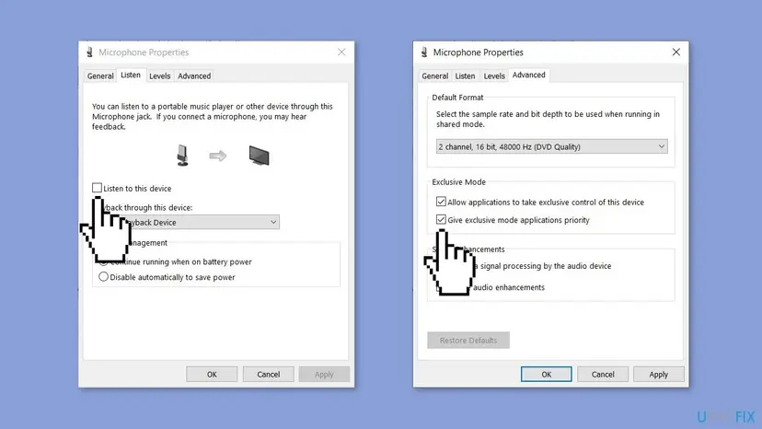This screenshot has width=762, height=429.
Task: Click 'Default Format' group label
Action: point(457,98)
